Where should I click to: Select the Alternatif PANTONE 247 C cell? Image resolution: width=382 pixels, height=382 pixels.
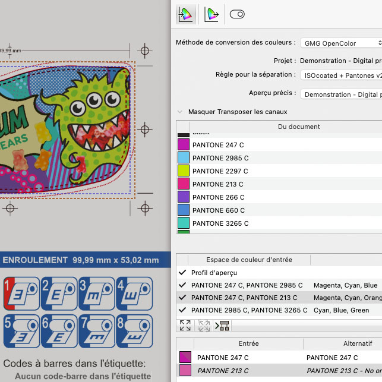coord(332,358)
